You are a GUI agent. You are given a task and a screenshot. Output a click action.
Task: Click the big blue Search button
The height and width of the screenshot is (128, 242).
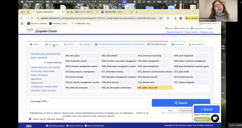[181, 103]
